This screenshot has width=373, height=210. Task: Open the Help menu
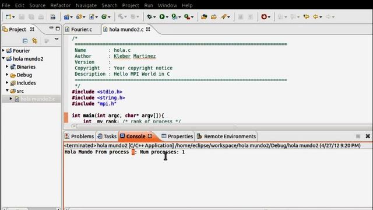tap(187, 5)
